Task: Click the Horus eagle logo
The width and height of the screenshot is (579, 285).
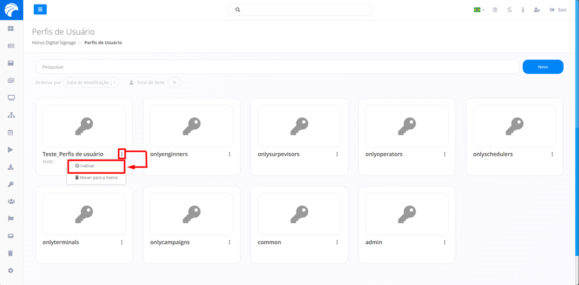Action: pos(12,10)
